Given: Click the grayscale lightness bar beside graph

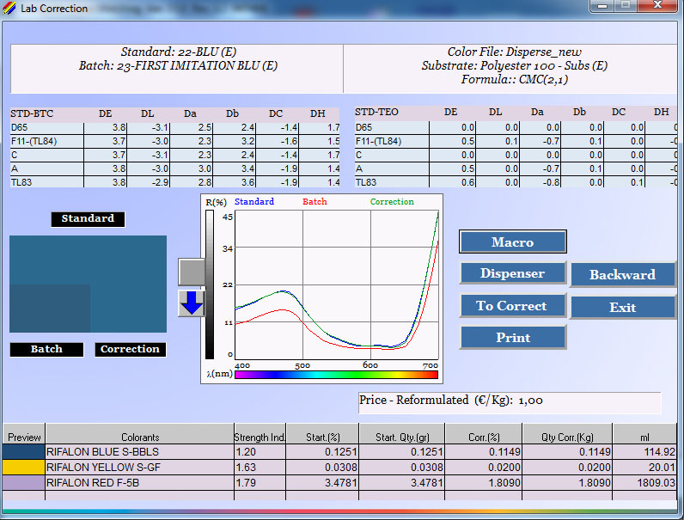Looking at the screenshot, I should pyautogui.click(x=210, y=284).
